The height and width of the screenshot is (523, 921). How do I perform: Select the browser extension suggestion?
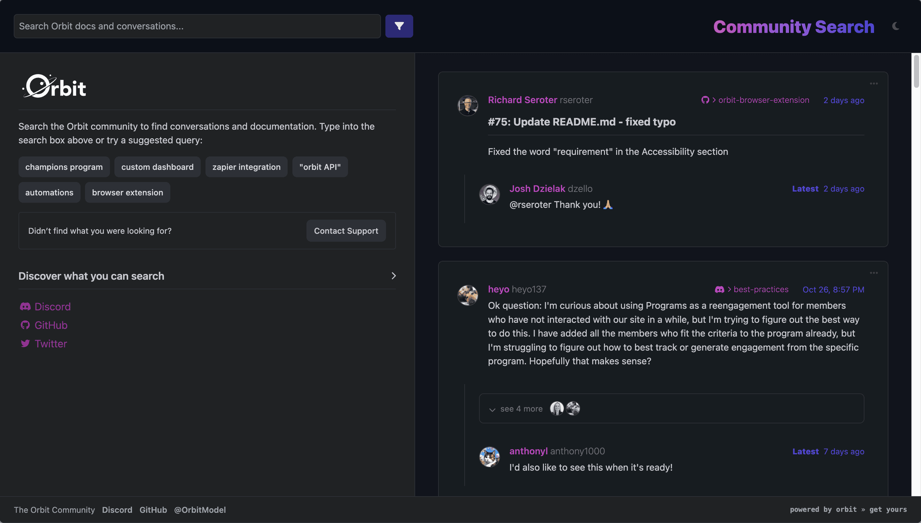click(128, 193)
